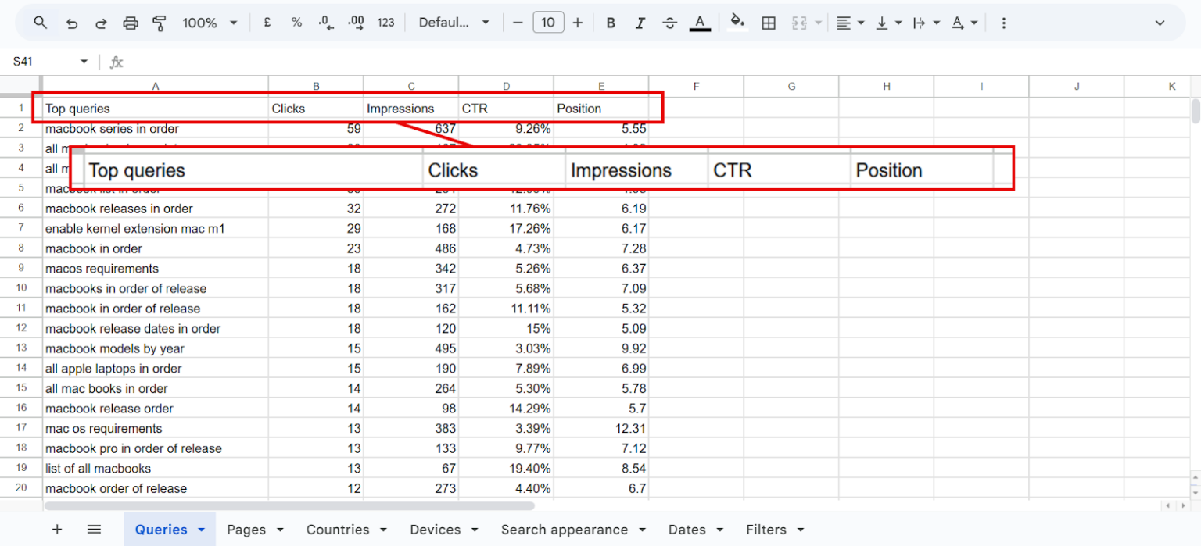Select cell 'macos requirements'
This screenshot has width=1201, height=546.
(x=156, y=269)
